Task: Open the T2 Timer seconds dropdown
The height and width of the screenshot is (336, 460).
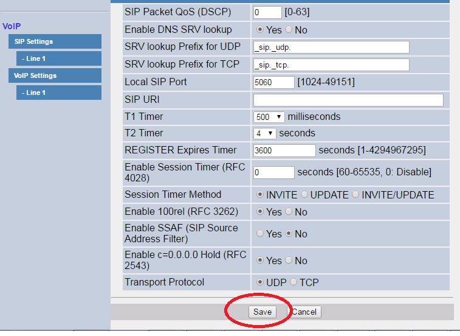Action: pyautogui.click(x=265, y=133)
